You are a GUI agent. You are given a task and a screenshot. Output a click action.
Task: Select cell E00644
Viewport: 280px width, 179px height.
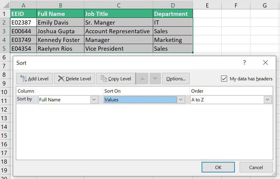(x=23, y=31)
